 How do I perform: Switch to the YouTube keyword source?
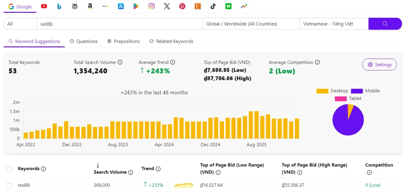tap(44, 6)
